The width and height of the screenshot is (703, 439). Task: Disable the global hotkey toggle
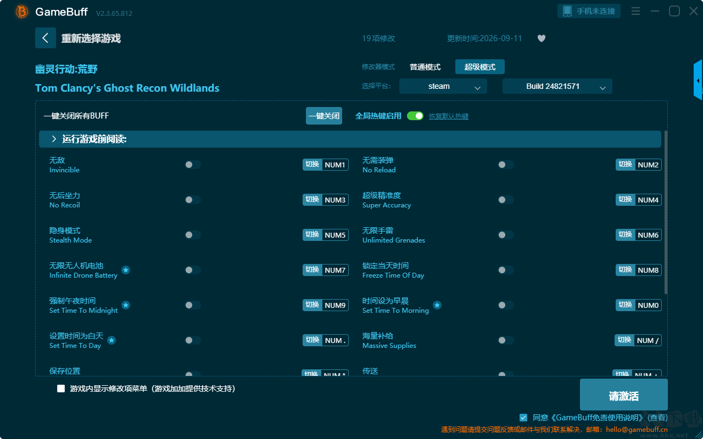(415, 116)
